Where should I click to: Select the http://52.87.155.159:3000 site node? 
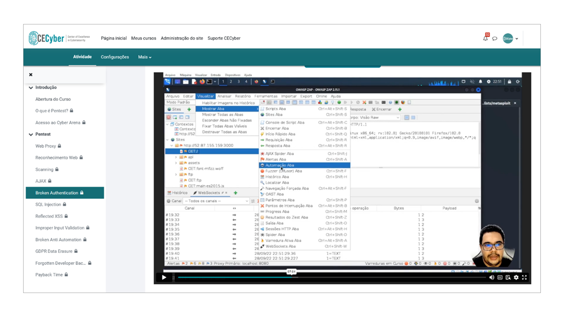pos(208,145)
